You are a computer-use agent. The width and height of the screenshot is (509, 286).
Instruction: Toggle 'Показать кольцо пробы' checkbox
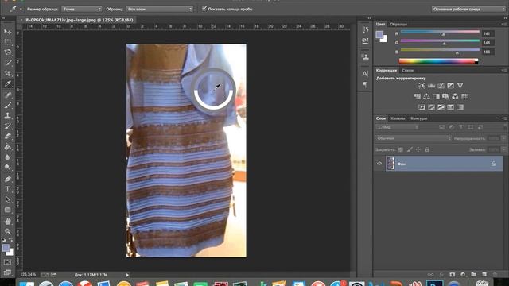[204, 9]
